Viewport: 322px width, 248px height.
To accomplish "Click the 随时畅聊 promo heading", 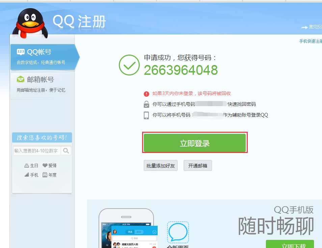I will click(276, 226).
